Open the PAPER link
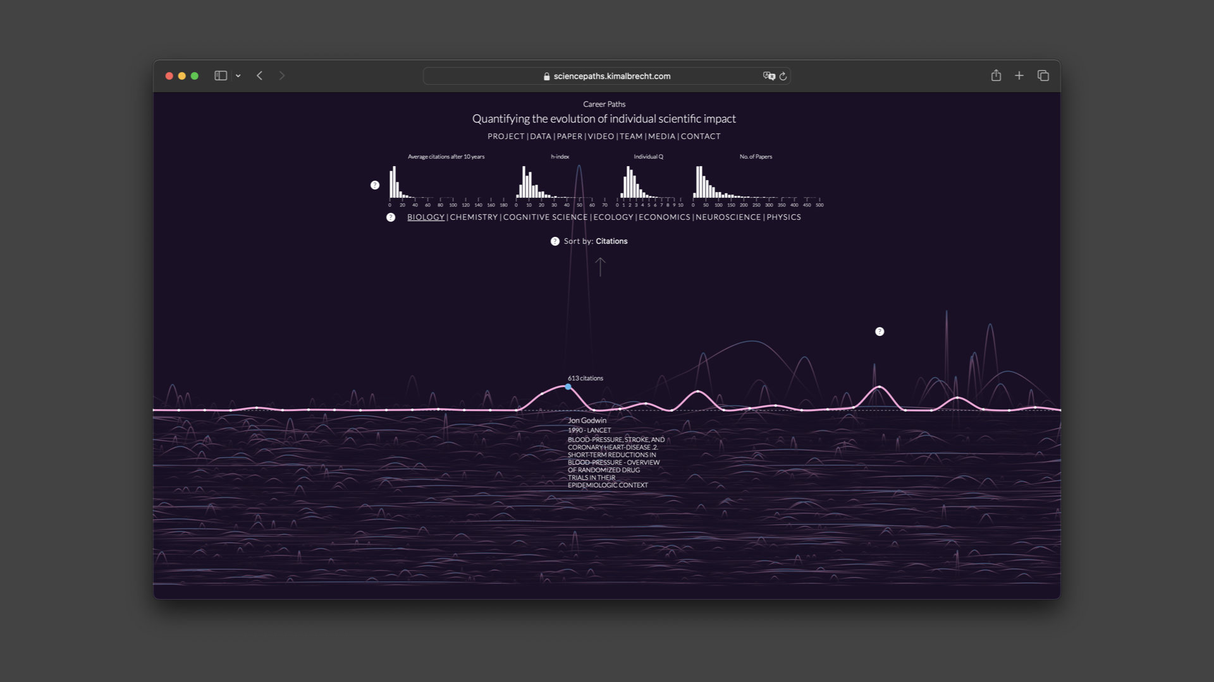This screenshot has width=1214, height=682. [x=570, y=136]
